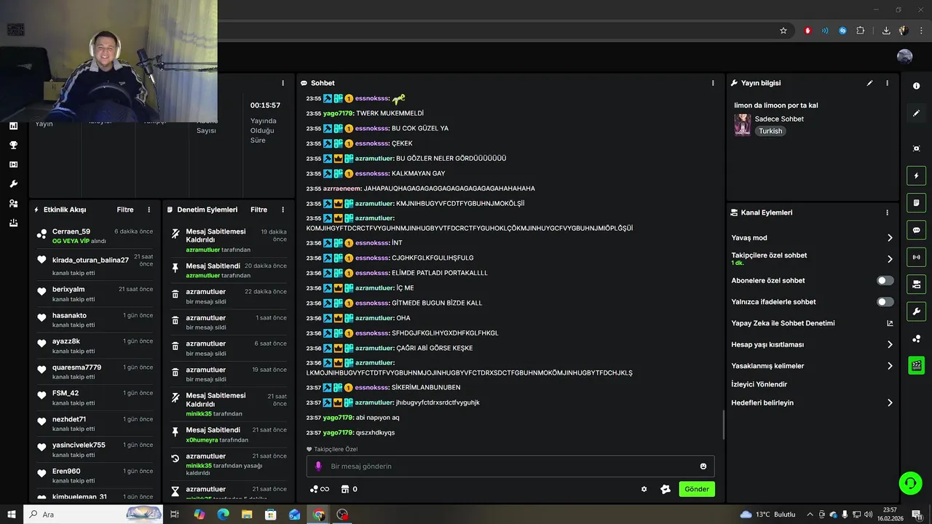The width and height of the screenshot is (932, 524).
Task: Click in the Bir mesaj gönderin field
Action: click(x=510, y=467)
